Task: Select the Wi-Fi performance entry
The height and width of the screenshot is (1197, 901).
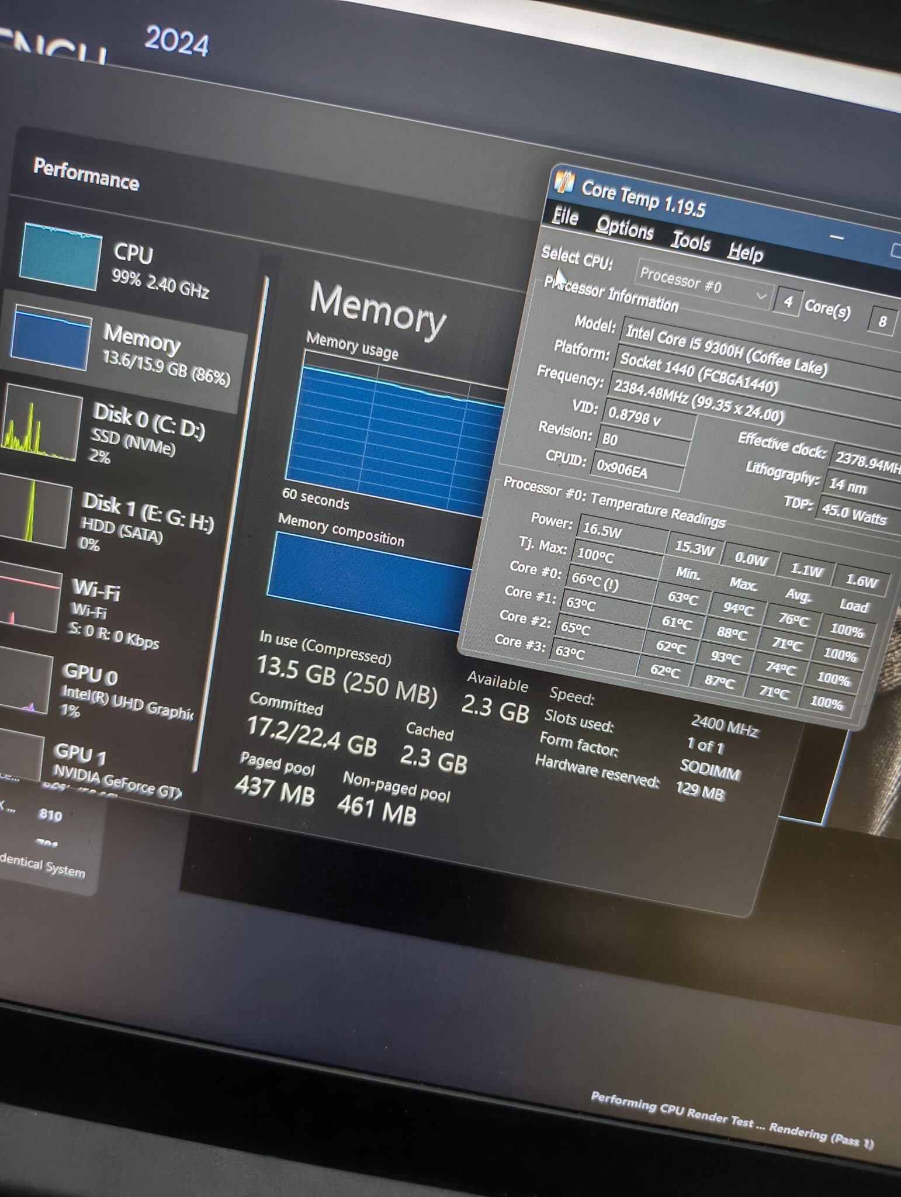Action: point(88,611)
